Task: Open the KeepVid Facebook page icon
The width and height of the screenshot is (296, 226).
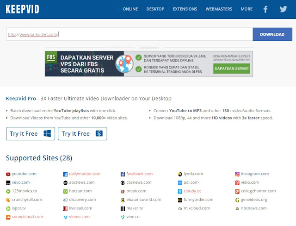Action: [x=265, y=9]
